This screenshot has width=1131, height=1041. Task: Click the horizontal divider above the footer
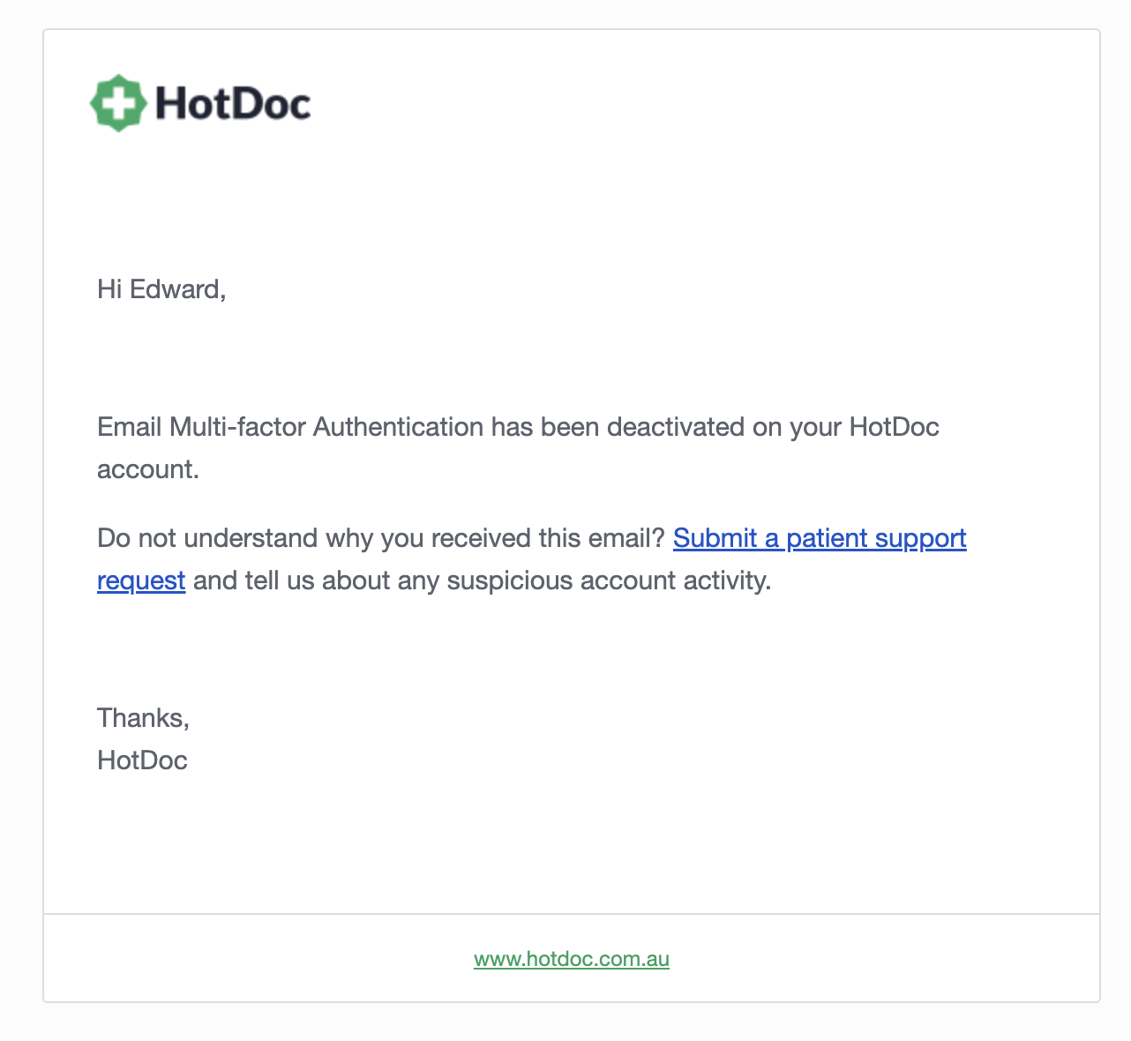pyautogui.click(x=572, y=914)
